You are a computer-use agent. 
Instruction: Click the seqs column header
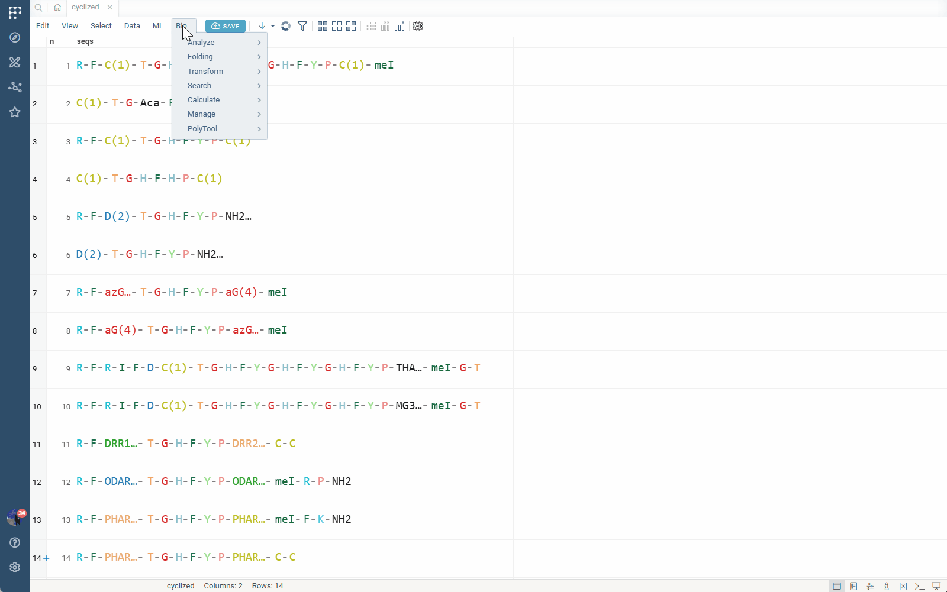click(85, 41)
